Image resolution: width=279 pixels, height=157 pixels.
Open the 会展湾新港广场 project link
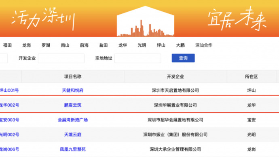click(x=73, y=120)
